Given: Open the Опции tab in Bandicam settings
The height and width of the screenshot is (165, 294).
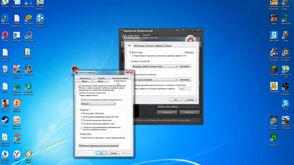Looking at the screenshot, I should point(168,46).
